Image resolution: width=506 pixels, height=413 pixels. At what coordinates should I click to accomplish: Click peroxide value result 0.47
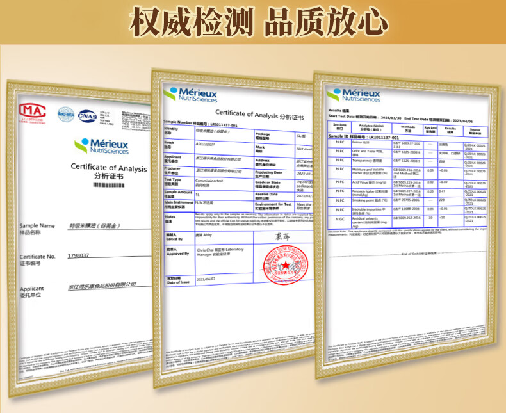point(442,191)
